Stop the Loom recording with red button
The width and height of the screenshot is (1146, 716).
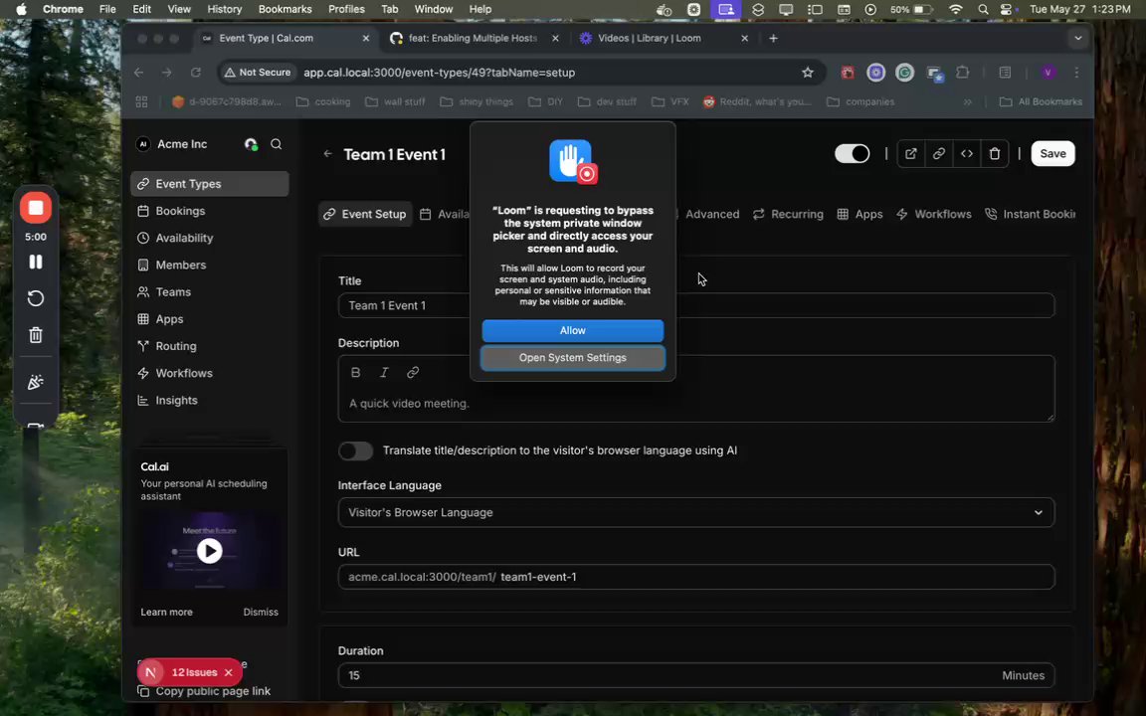click(35, 208)
